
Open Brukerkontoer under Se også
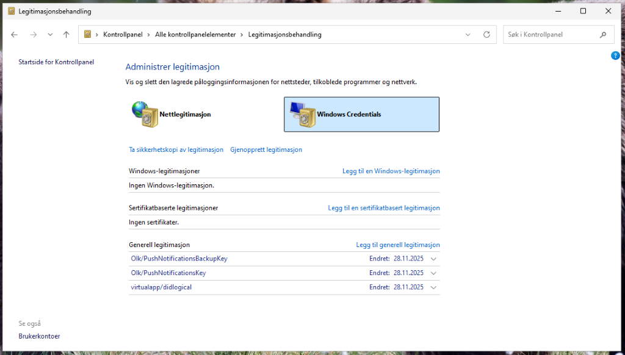pyautogui.click(x=39, y=336)
